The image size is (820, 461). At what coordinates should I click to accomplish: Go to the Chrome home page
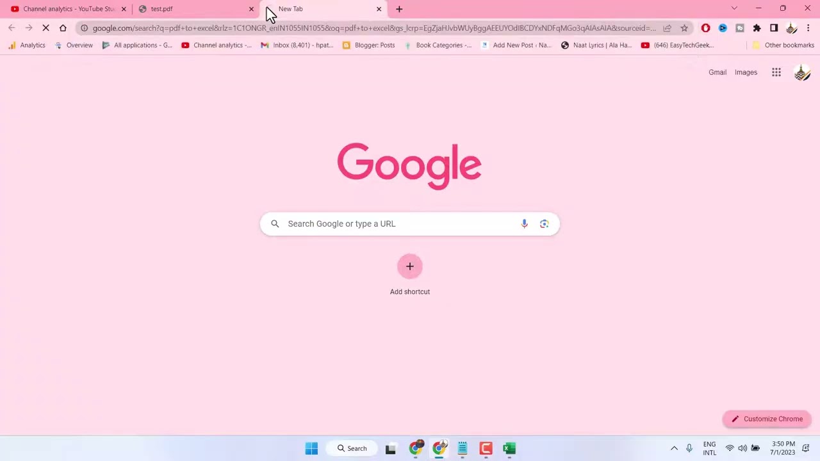point(63,28)
